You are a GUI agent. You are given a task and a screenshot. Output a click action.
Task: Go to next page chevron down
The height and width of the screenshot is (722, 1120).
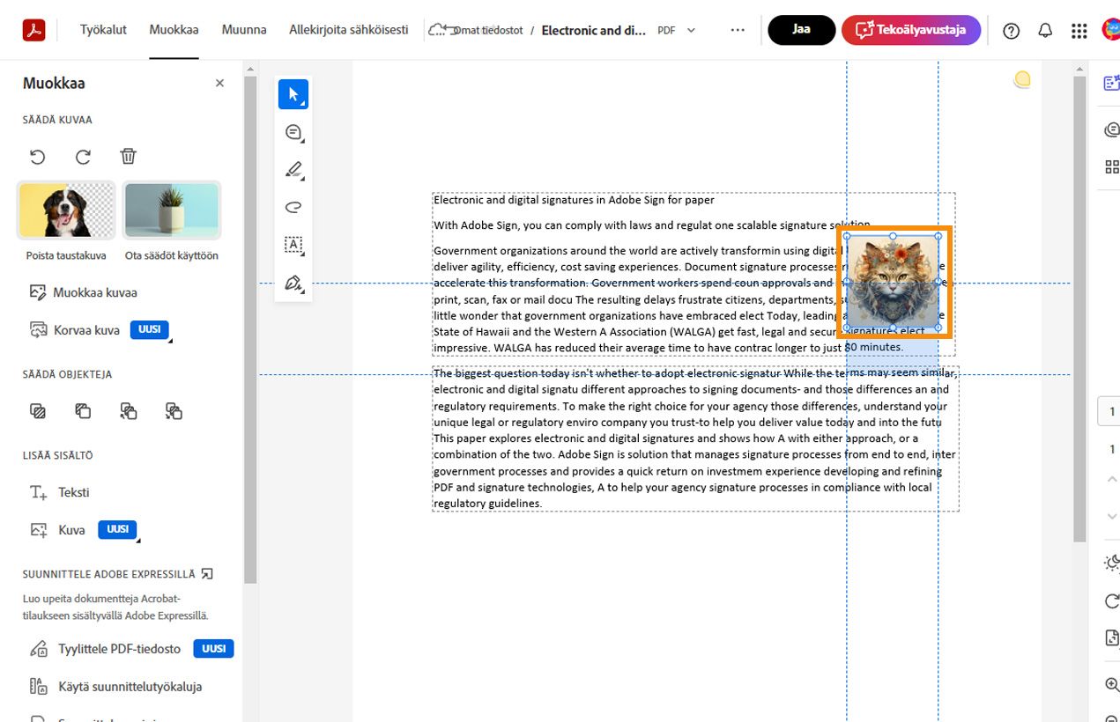[1111, 516]
